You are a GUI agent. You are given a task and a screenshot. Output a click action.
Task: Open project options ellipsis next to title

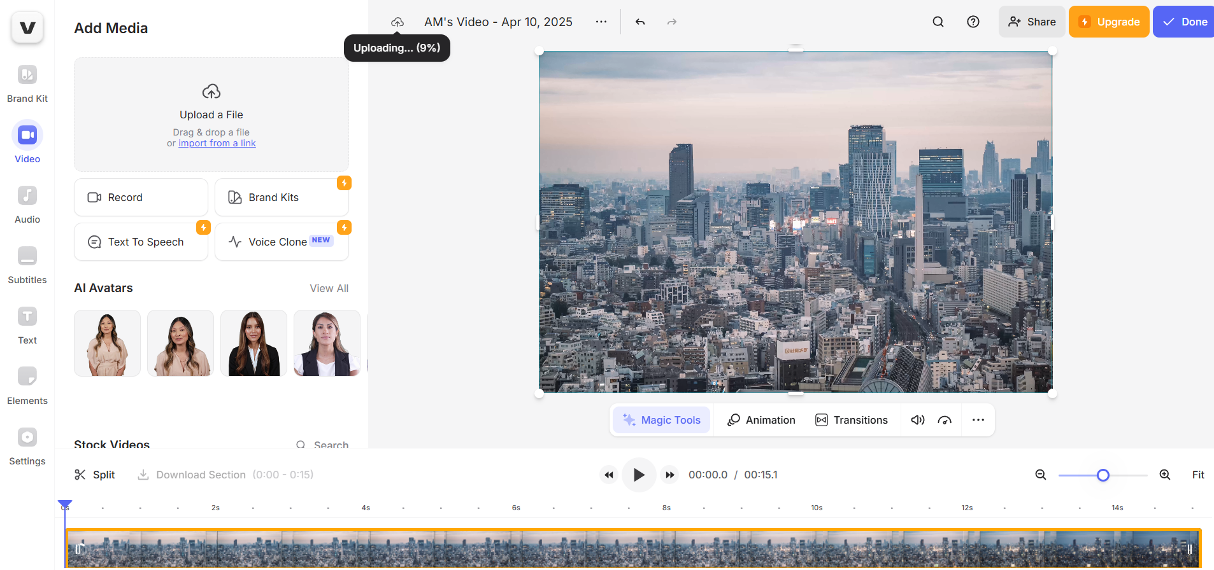[601, 22]
